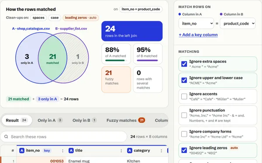Click the leading zeros auto chip

point(81,18)
